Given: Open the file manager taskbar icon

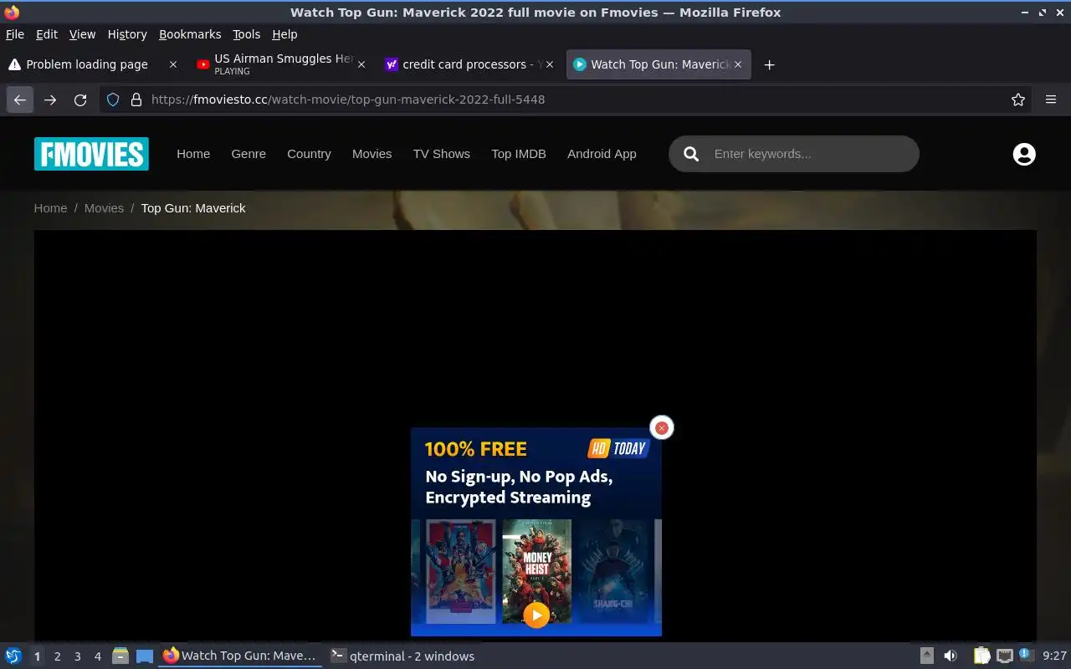Looking at the screenshot, I should (120, 656).
